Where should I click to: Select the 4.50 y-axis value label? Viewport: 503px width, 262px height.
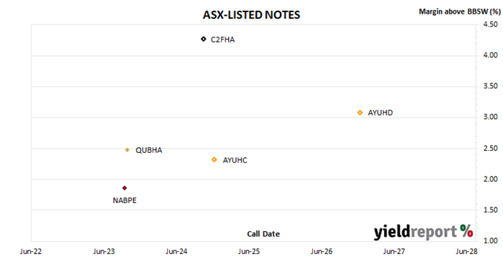click(491, 24)
